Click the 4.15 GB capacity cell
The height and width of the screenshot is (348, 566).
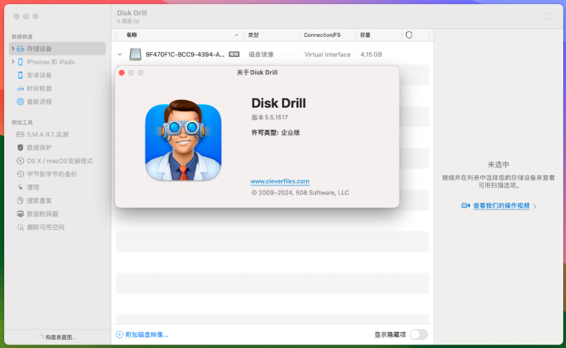370,54
